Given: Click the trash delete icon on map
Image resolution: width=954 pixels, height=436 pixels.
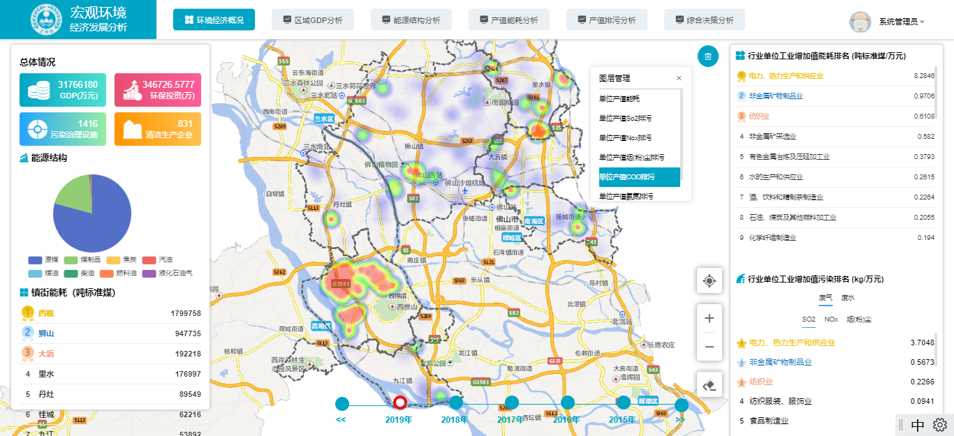Looking at the screenshot, I should [x=708, y=57].
